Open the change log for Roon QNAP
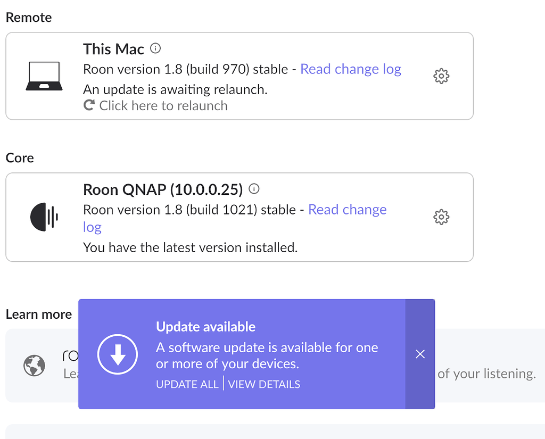Viewport: 545px width, 439px height. tap(347, 209)
